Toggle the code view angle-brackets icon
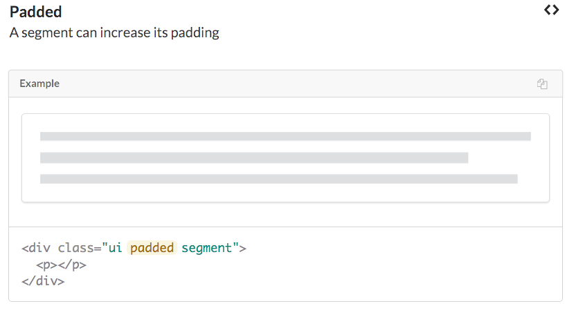The width and height of the screenshot is (574, 317). (551, 10)
